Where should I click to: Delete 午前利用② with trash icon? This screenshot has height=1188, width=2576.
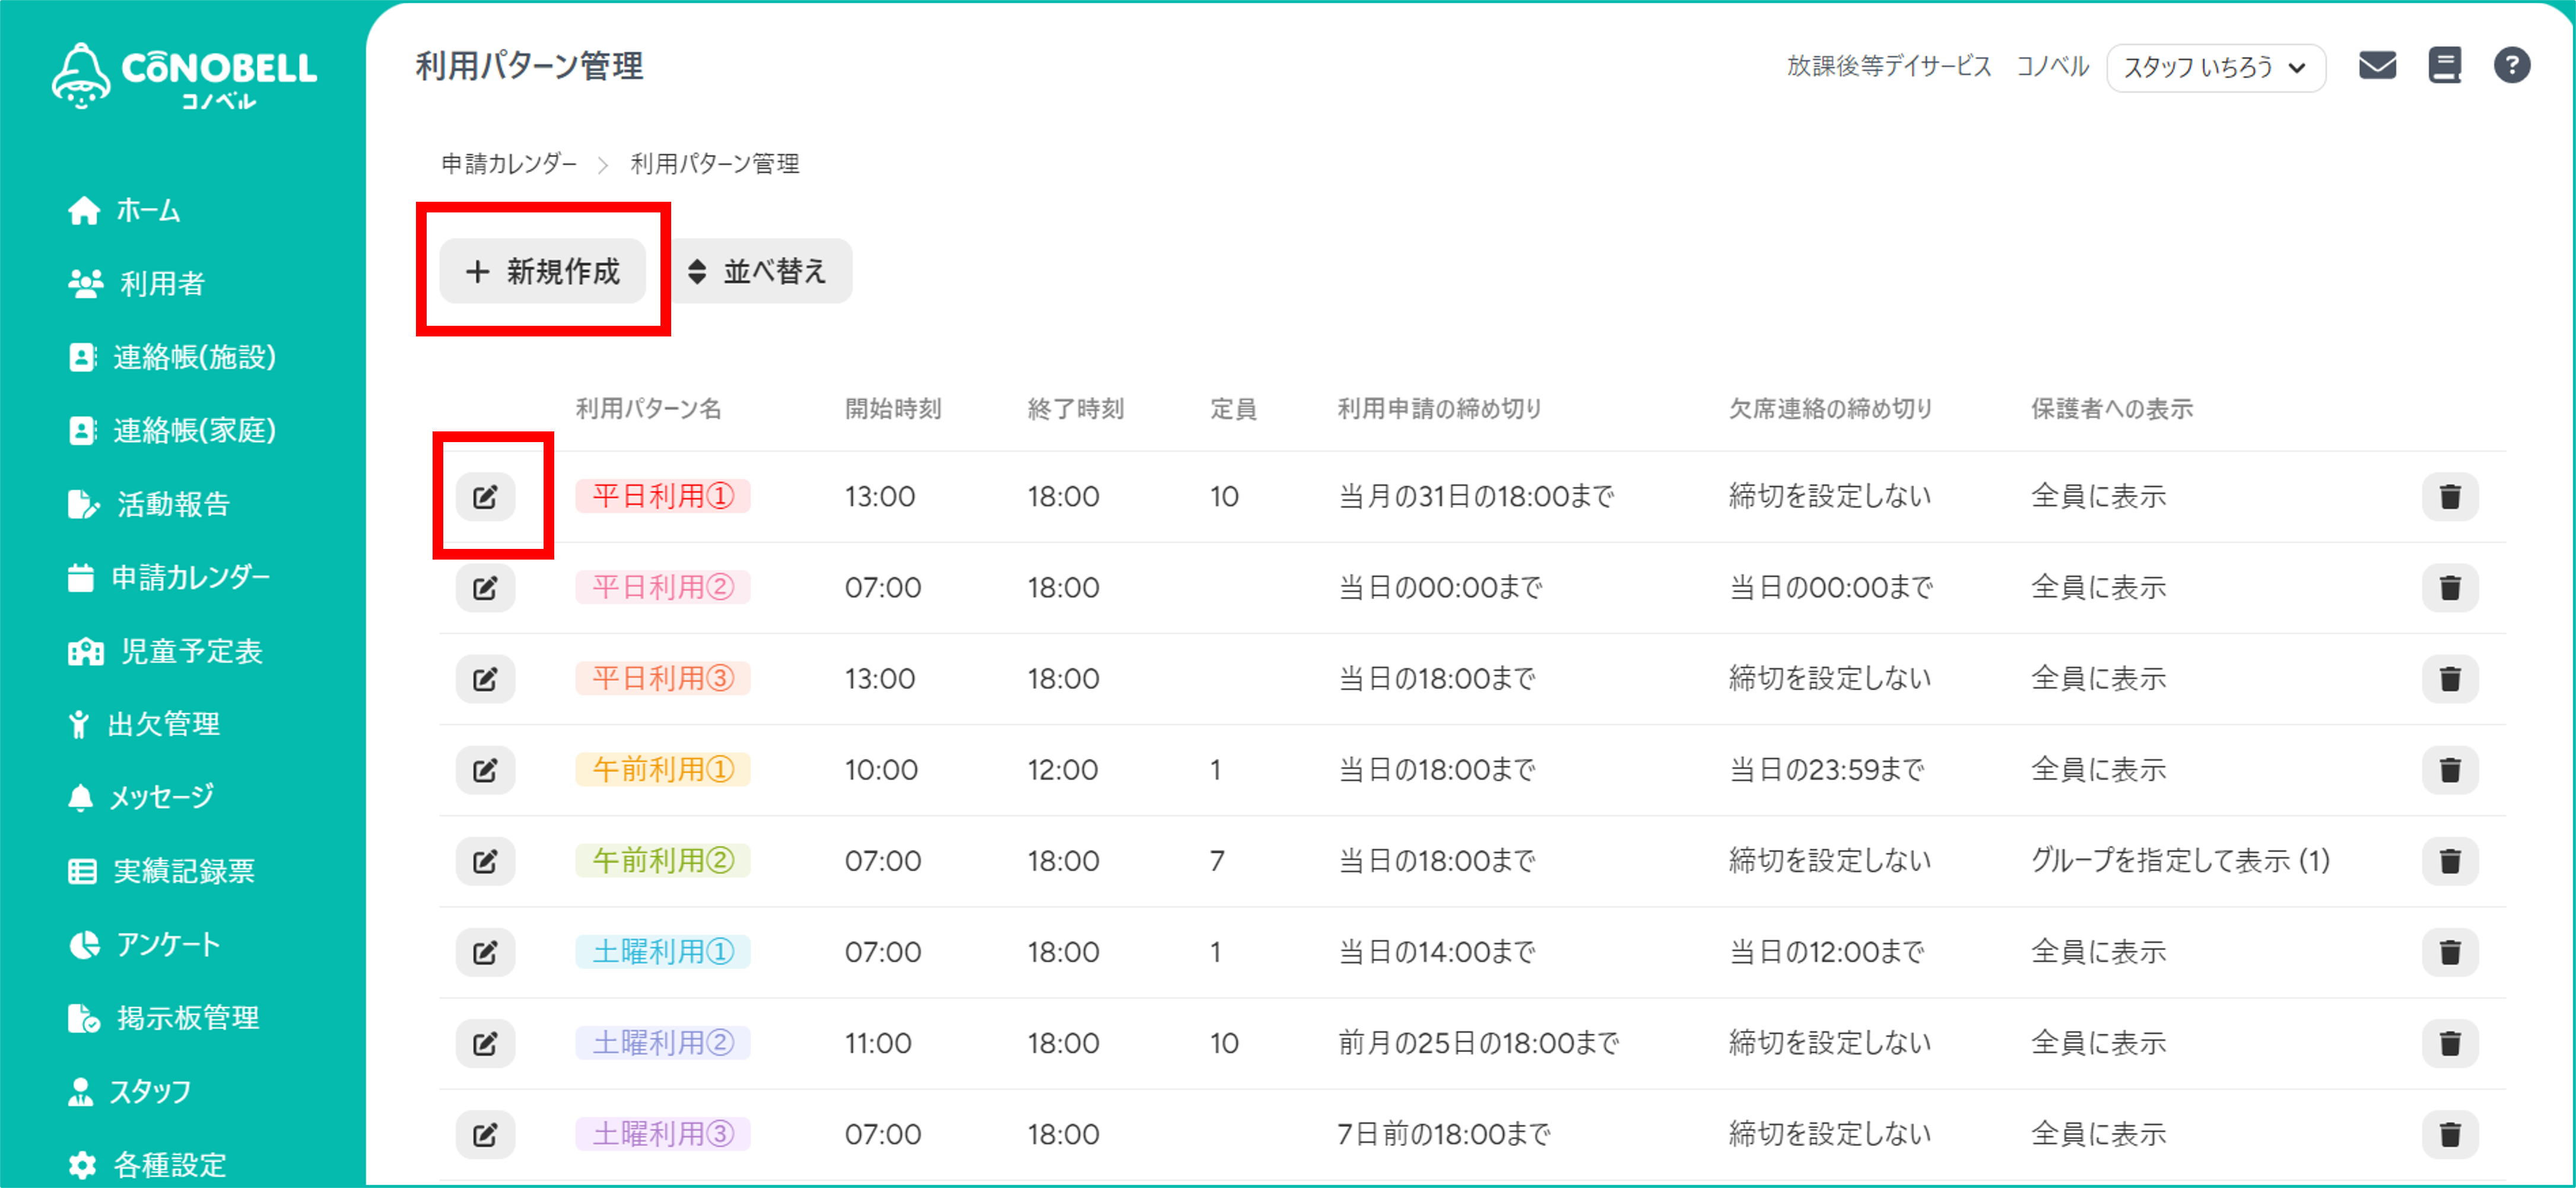click(2450, 861)
